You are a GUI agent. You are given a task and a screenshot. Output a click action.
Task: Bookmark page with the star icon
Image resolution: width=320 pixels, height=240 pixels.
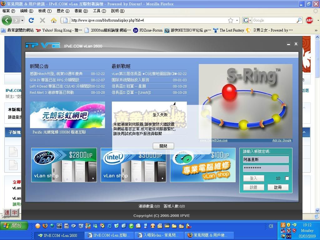[x=230, y=20]
